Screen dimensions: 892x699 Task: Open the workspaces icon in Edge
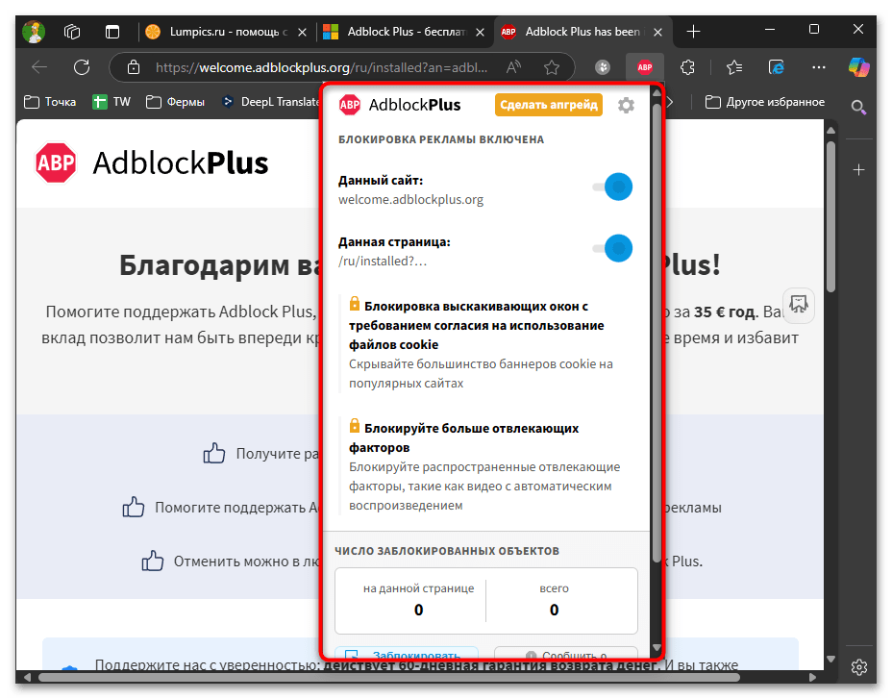72,32
